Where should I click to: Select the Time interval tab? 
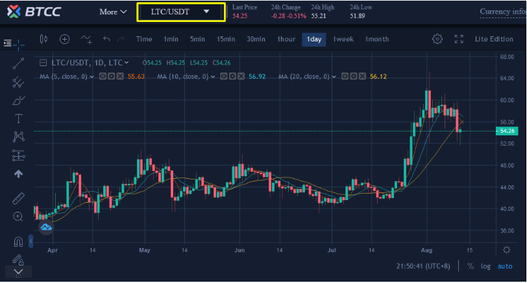coord(144,40)
